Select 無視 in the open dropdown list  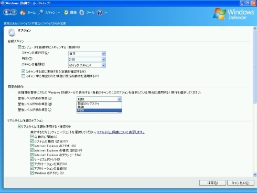(x=99, y=107)
